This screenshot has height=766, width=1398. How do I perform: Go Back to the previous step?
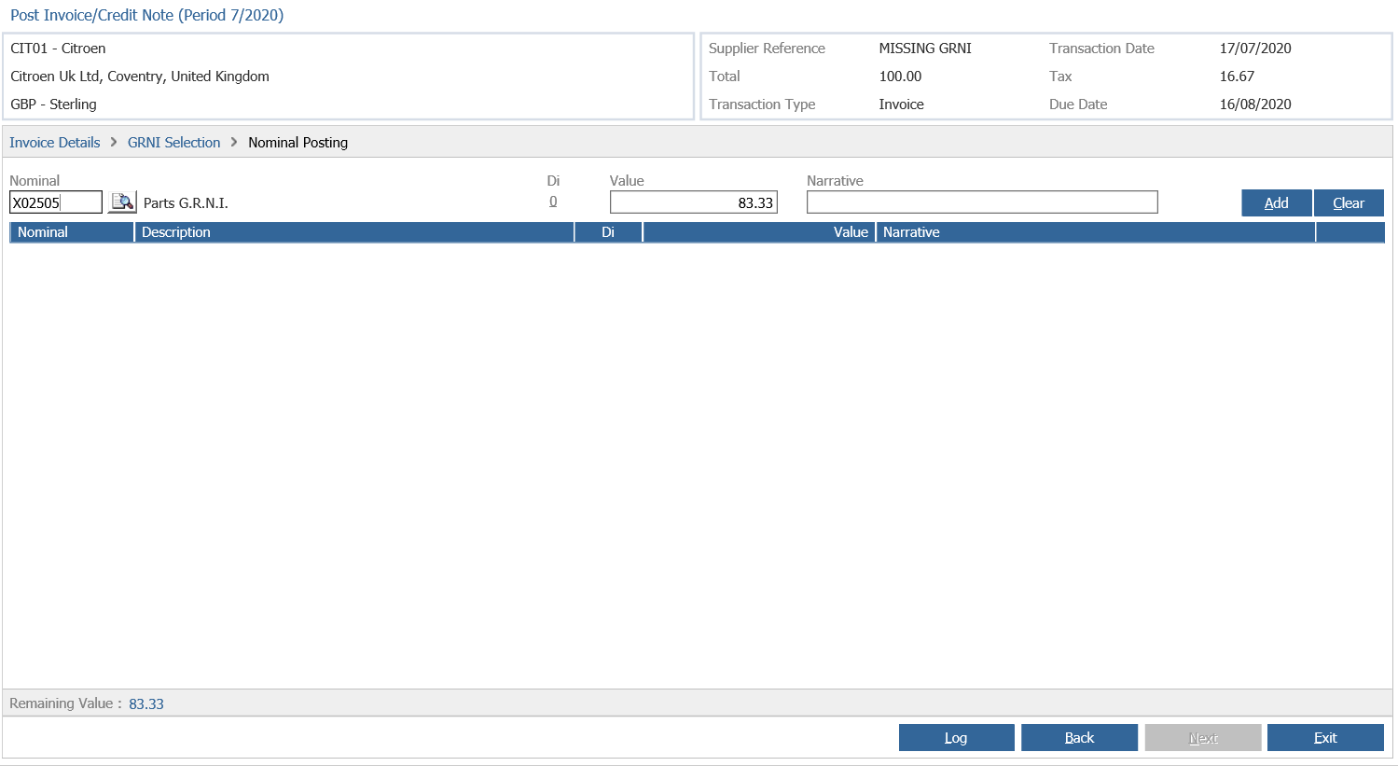click(x=1079, y=738)
